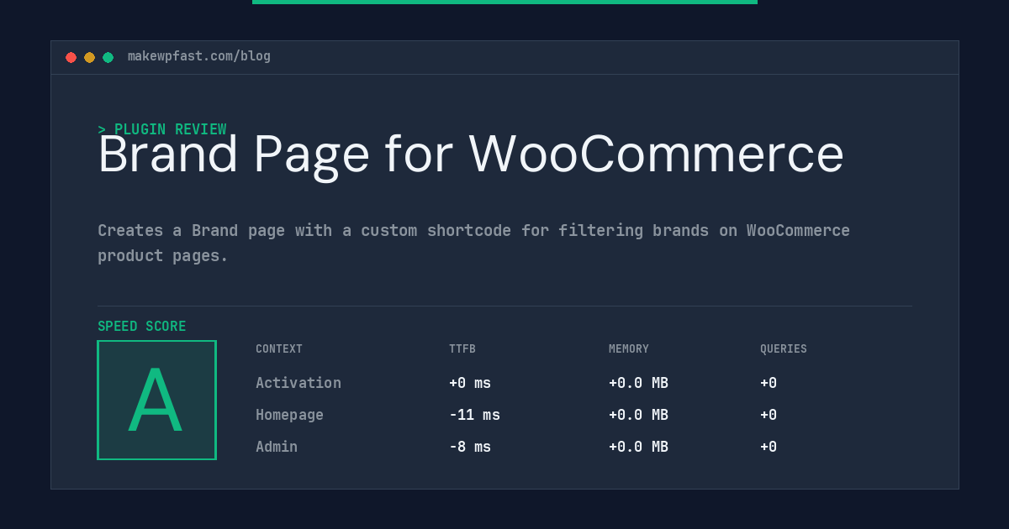Click the QUERIES column header

tap(784, 349)
